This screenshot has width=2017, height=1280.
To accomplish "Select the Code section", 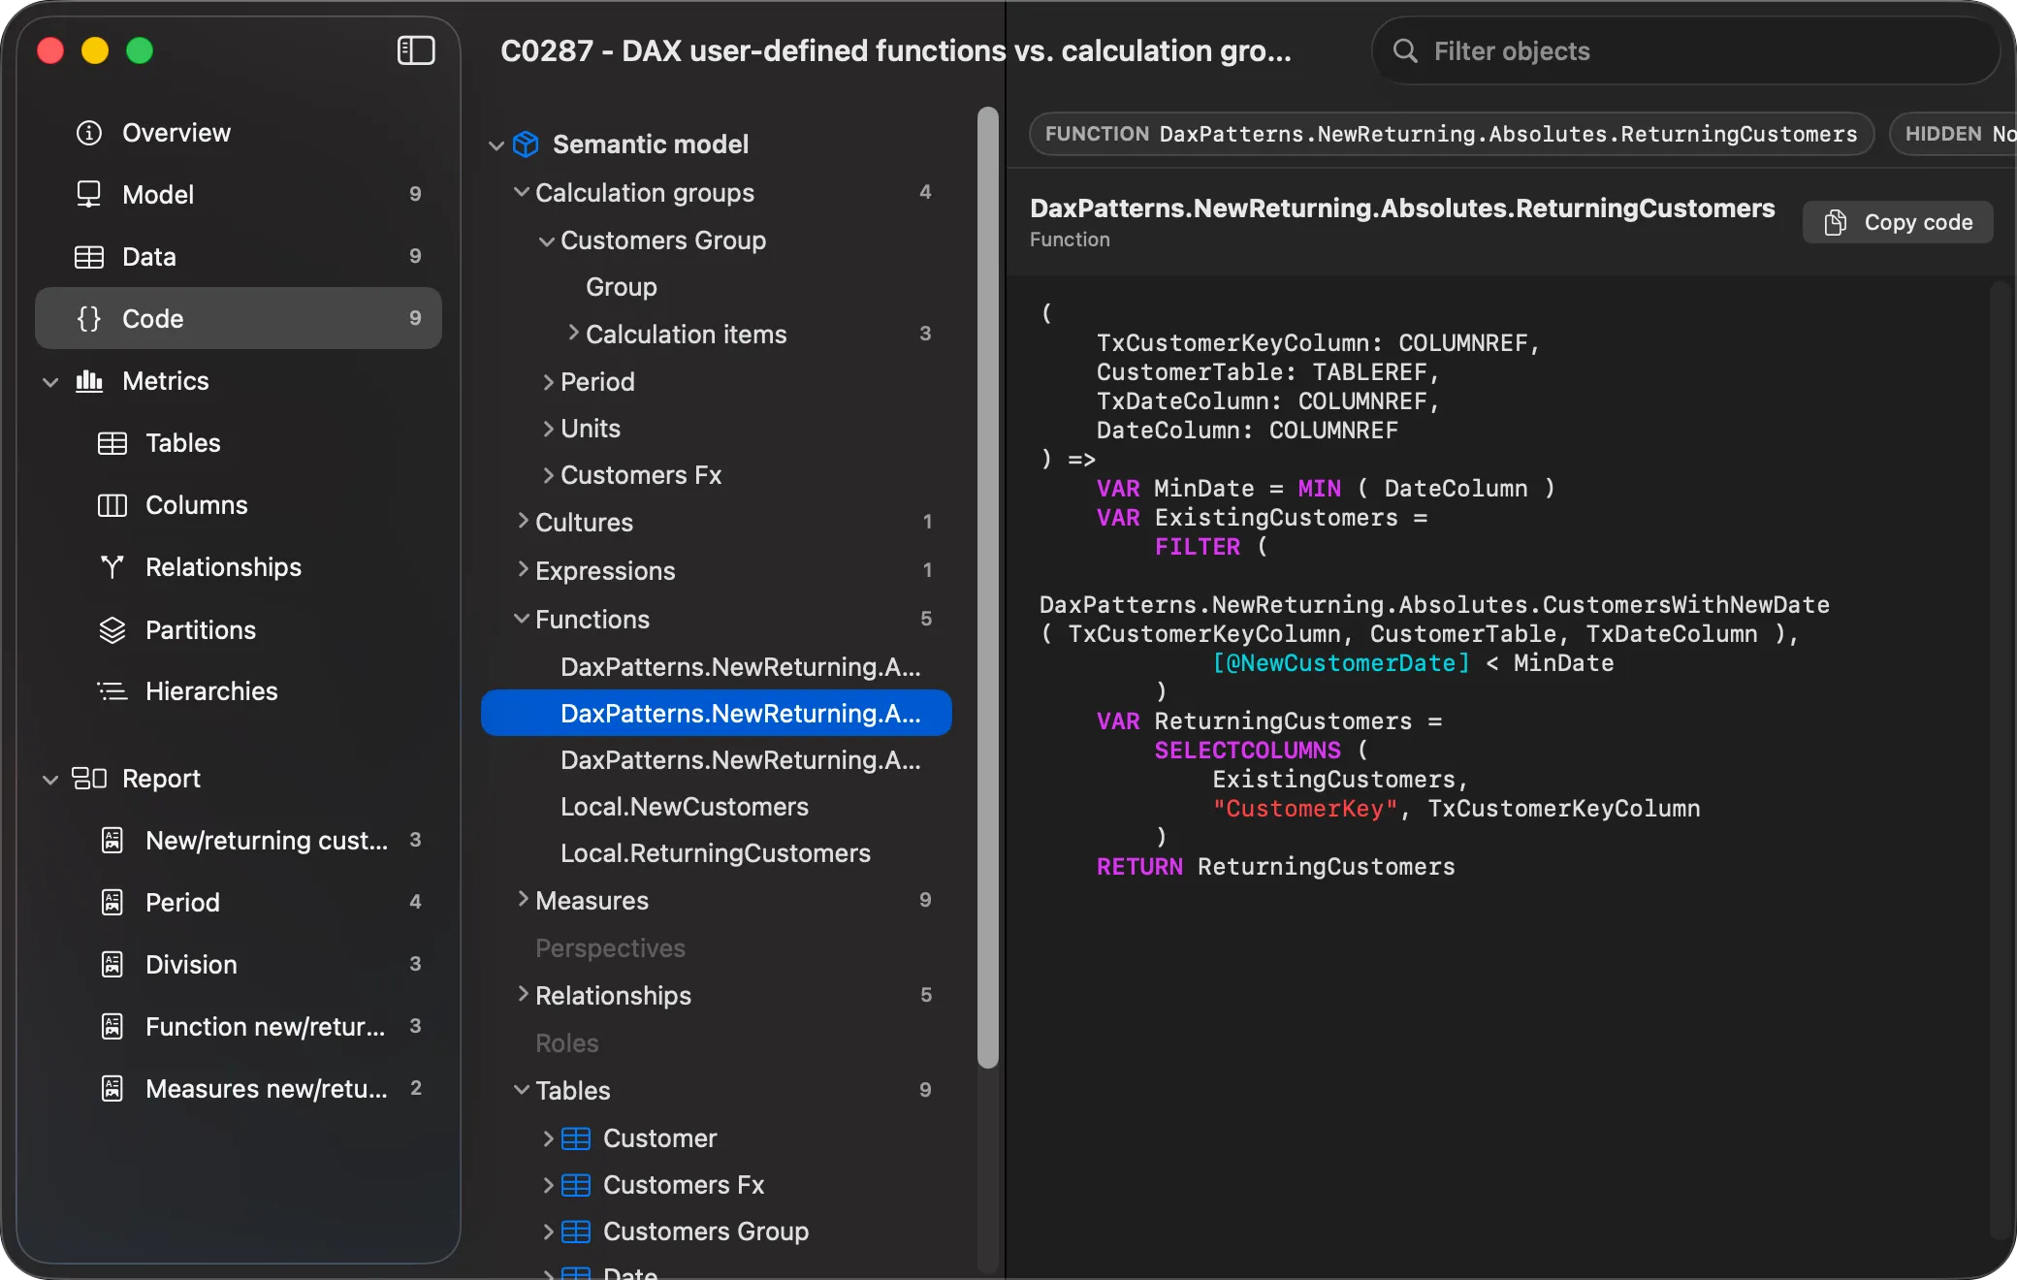I will point(239,319).
